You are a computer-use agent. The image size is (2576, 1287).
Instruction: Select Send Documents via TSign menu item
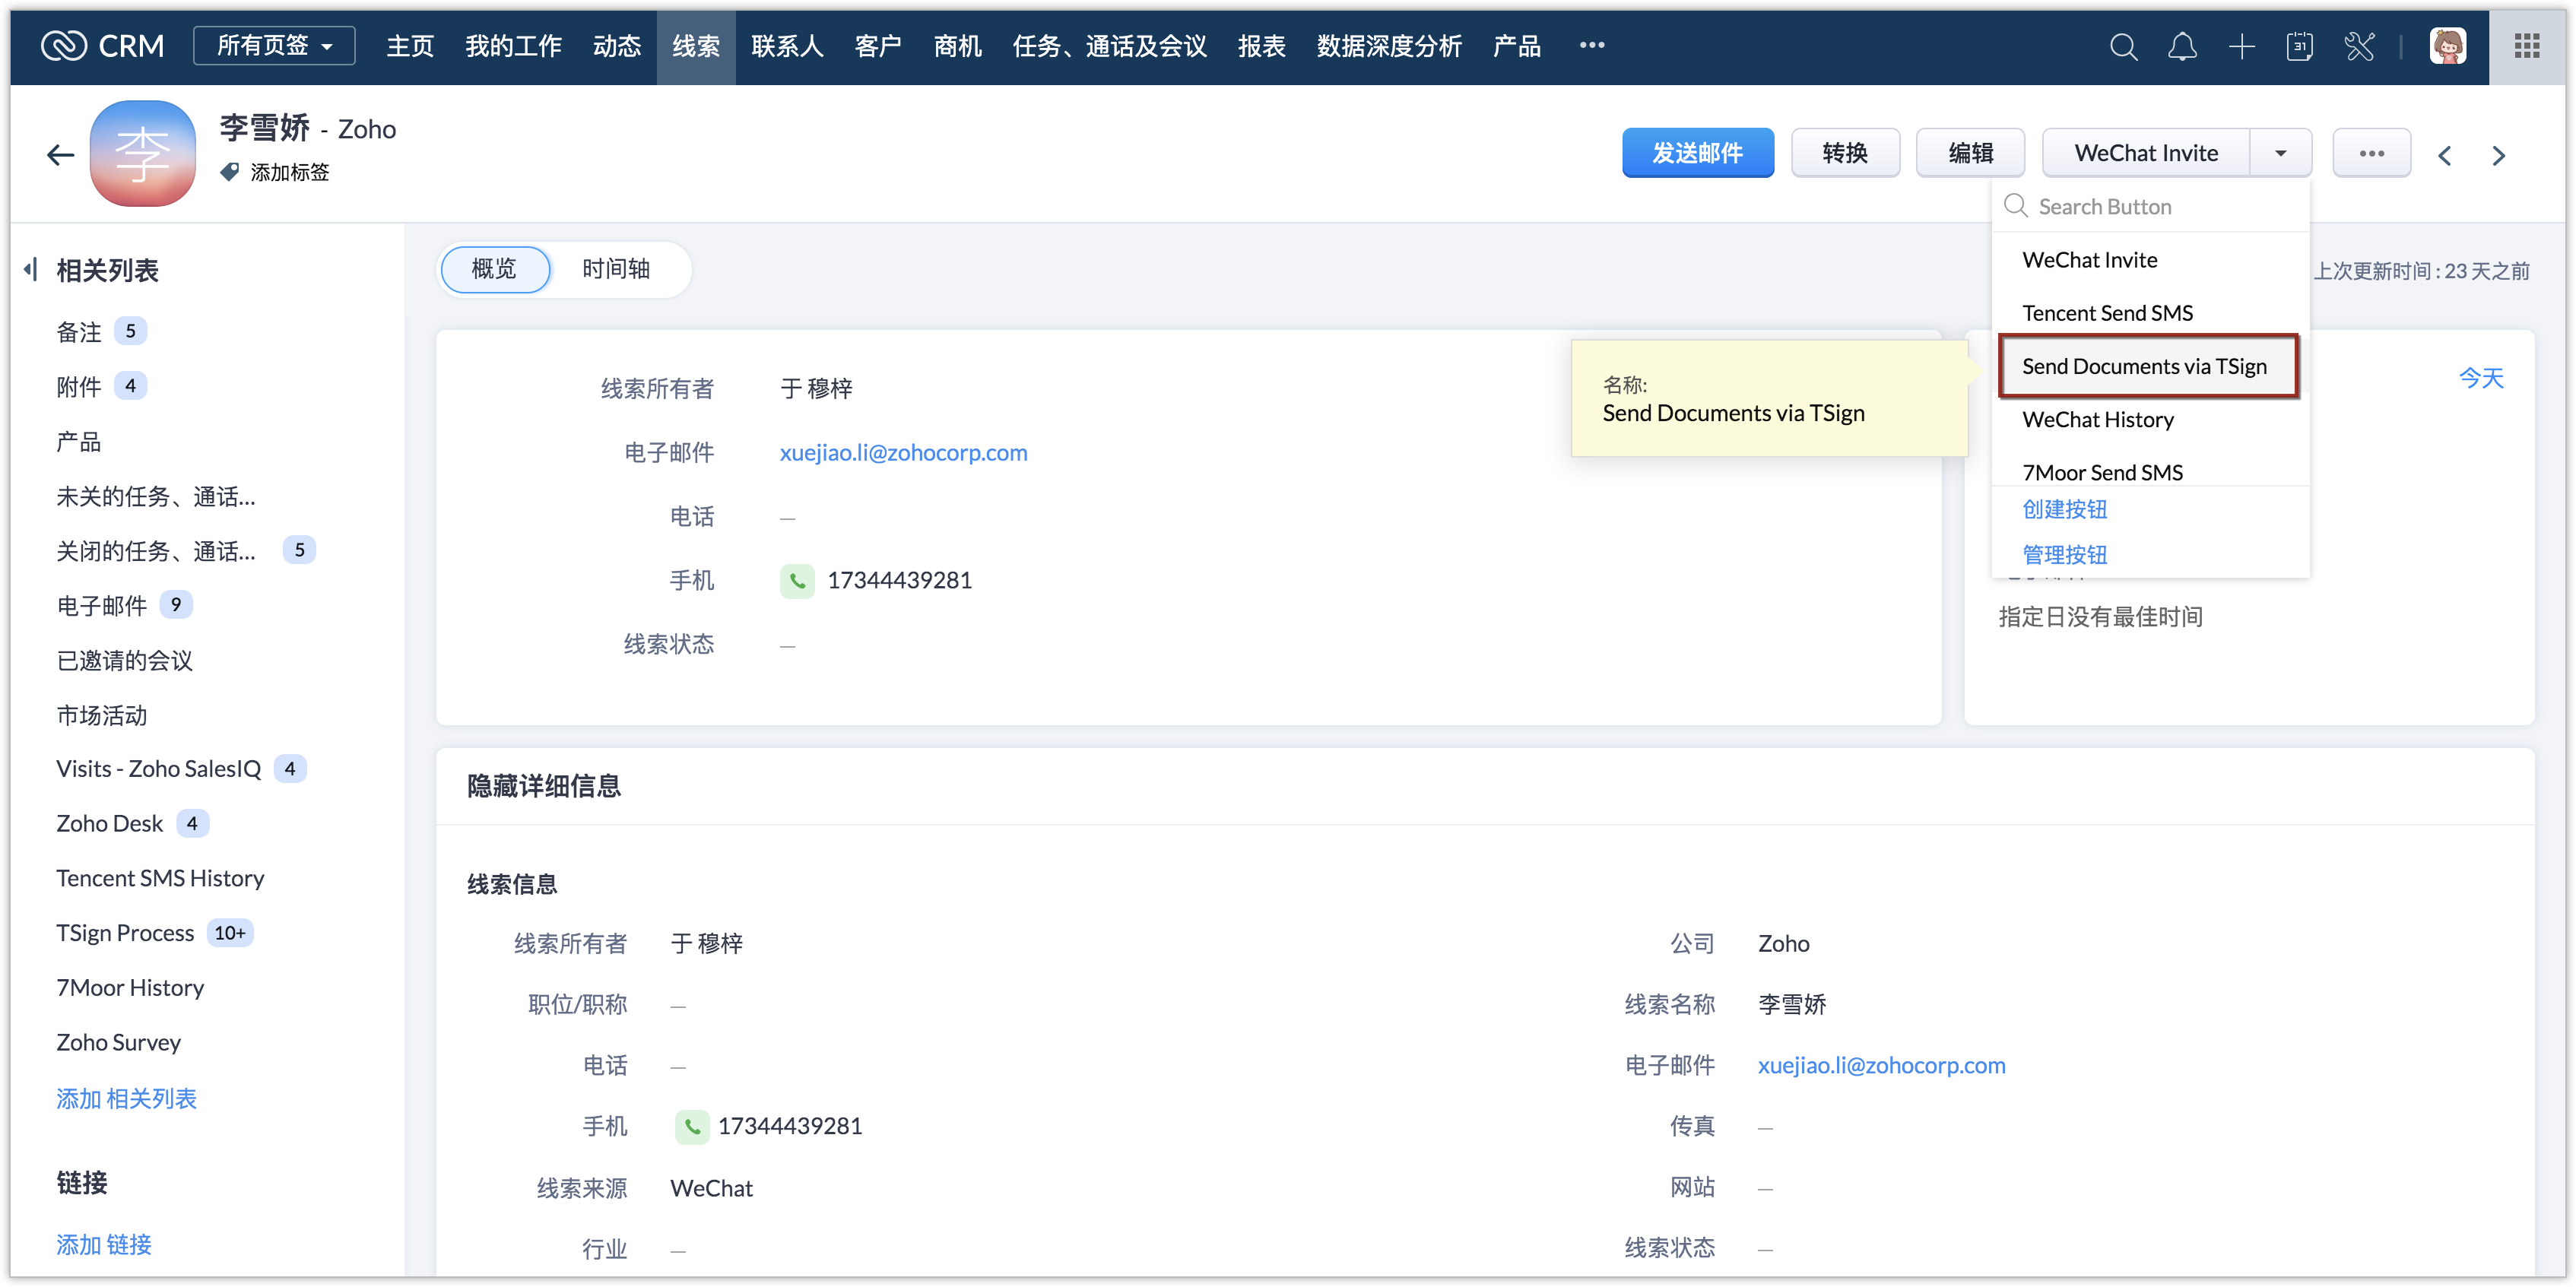(x=2144, y=366)
